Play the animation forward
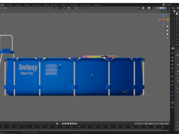 [x=71, y=124]
